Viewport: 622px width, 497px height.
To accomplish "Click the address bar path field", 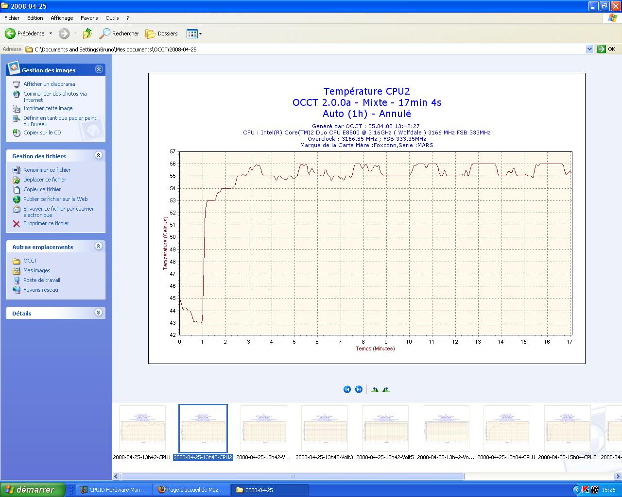I will pyautogui.click(x=305, y=49).
